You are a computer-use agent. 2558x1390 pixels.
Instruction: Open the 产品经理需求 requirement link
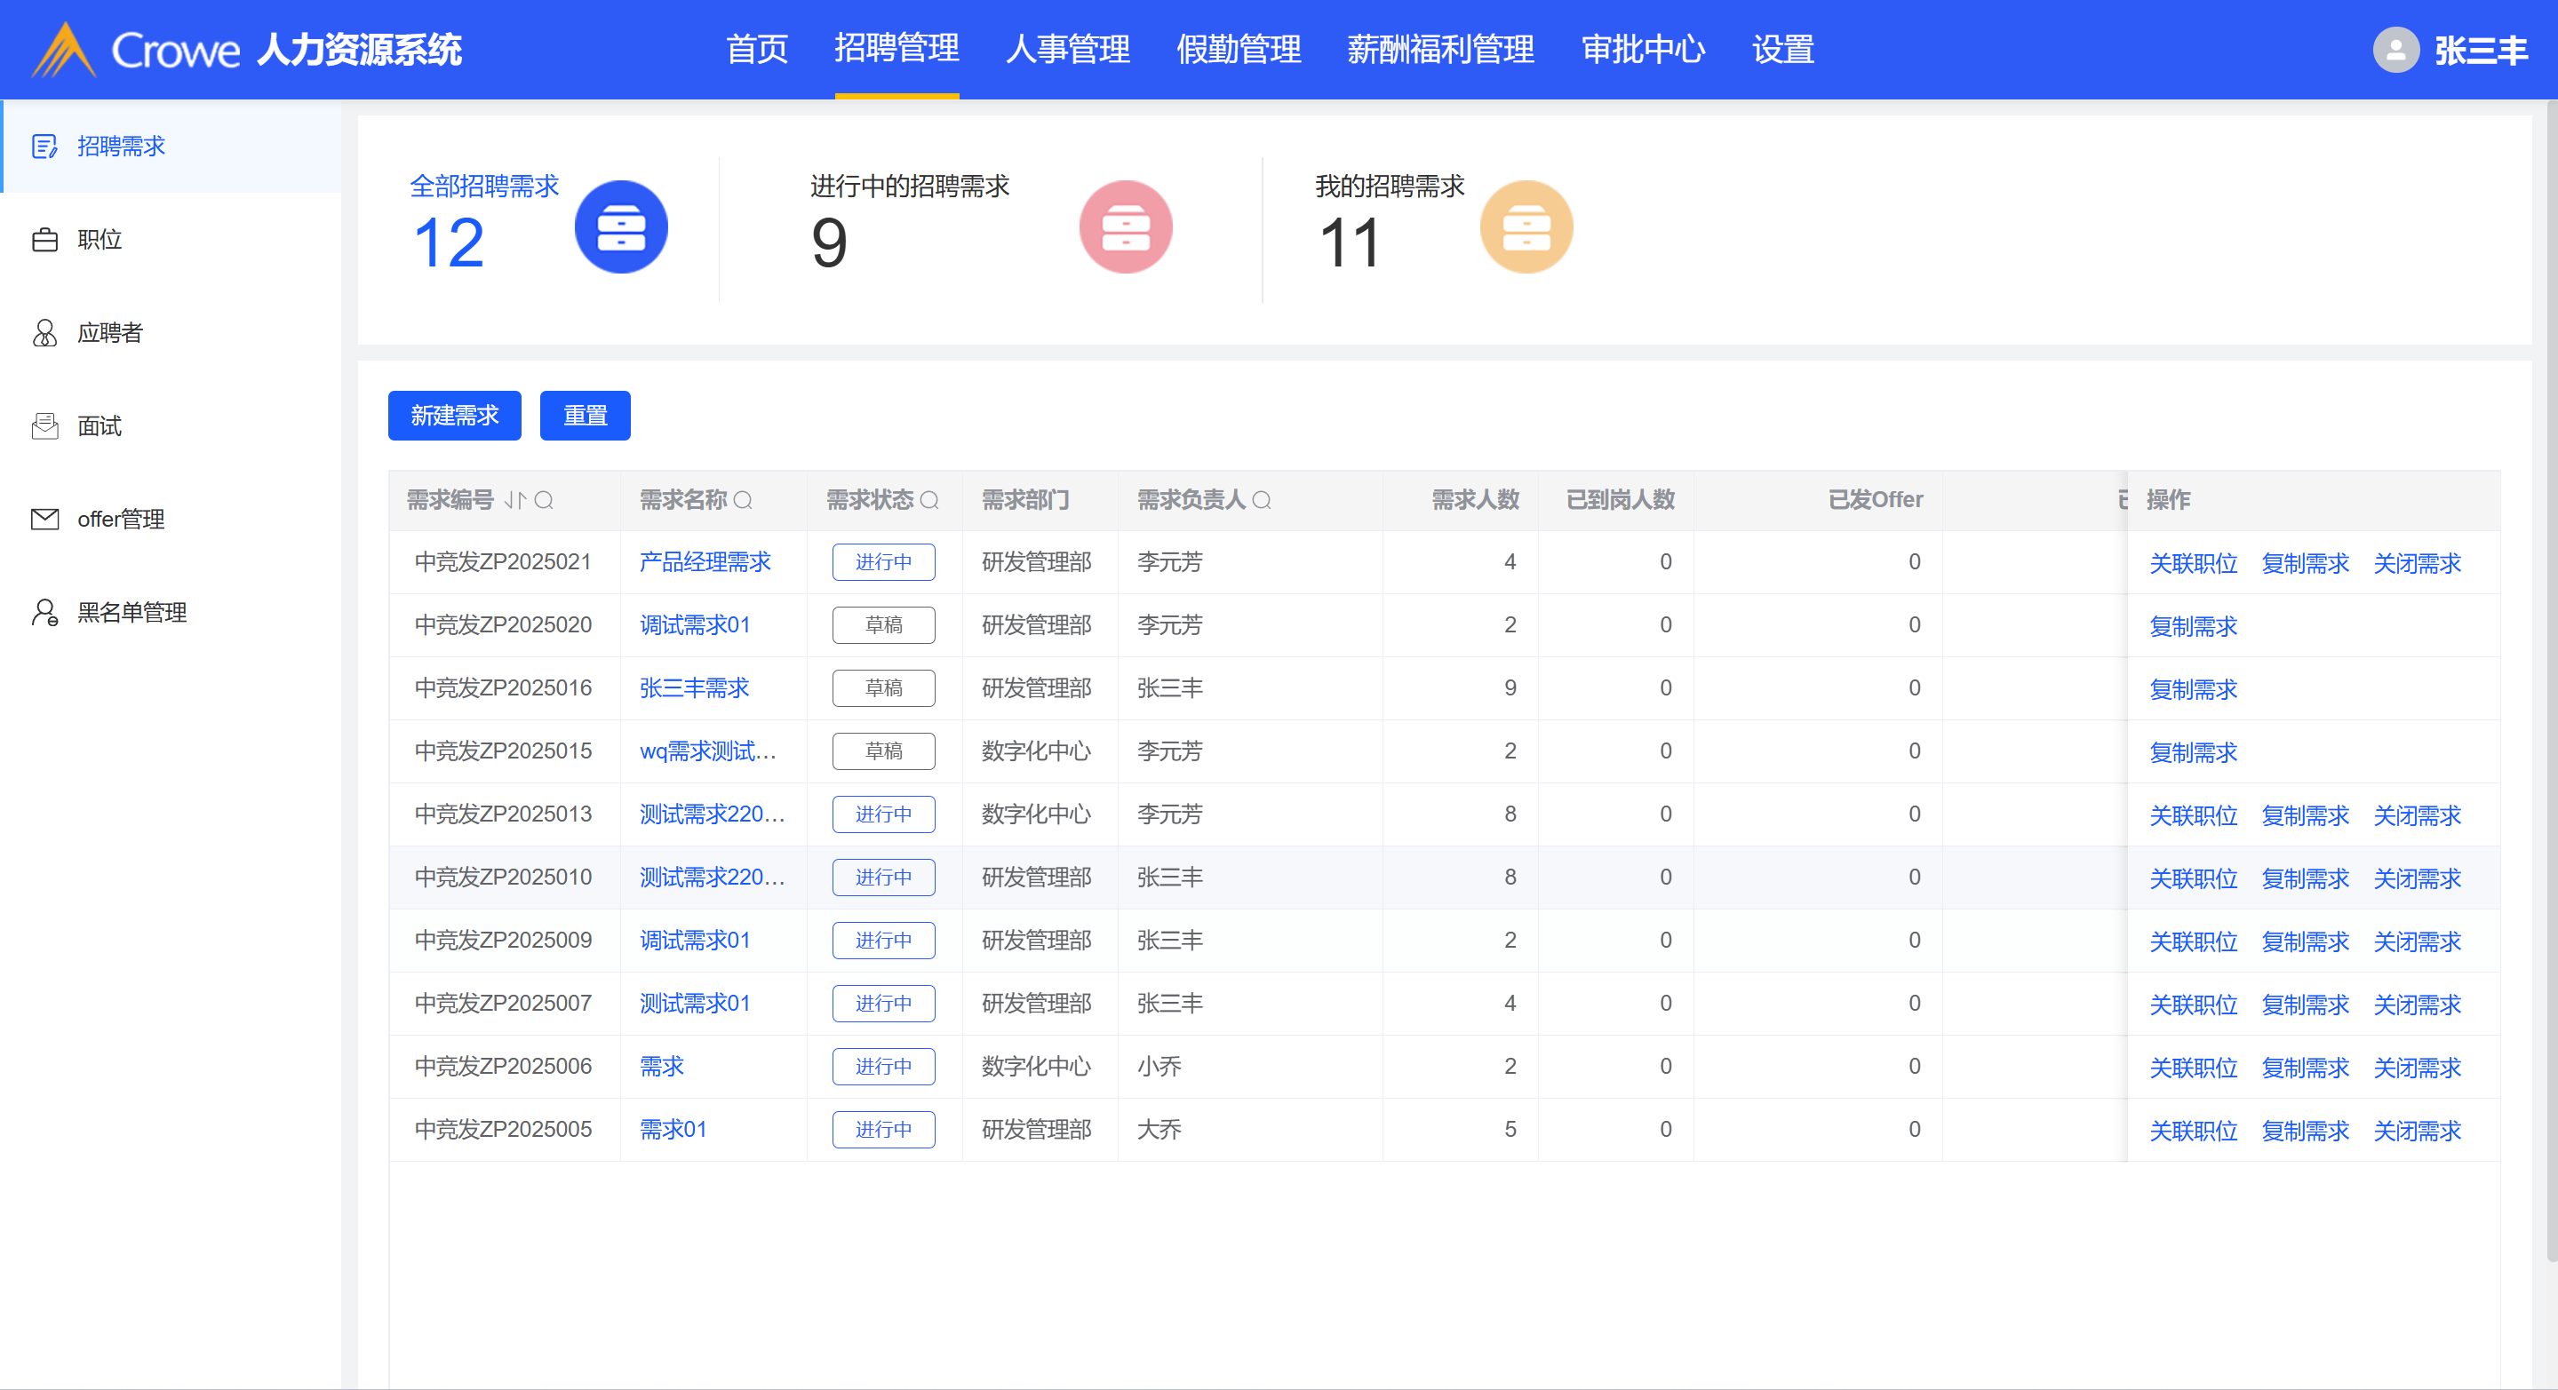point(705,562)
